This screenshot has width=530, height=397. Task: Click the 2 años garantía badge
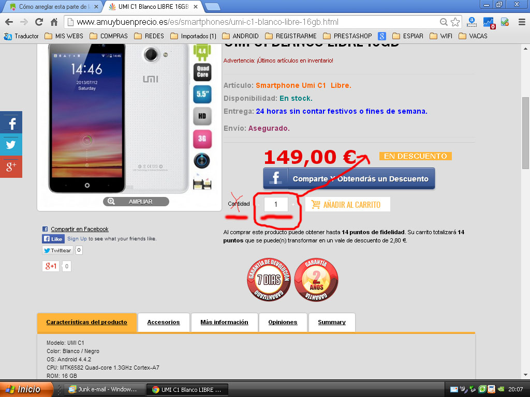pos(316,280)
